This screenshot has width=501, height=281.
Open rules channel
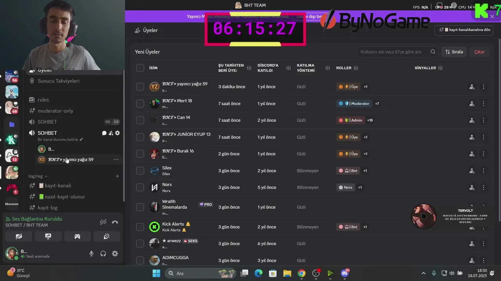click(74, 100)
